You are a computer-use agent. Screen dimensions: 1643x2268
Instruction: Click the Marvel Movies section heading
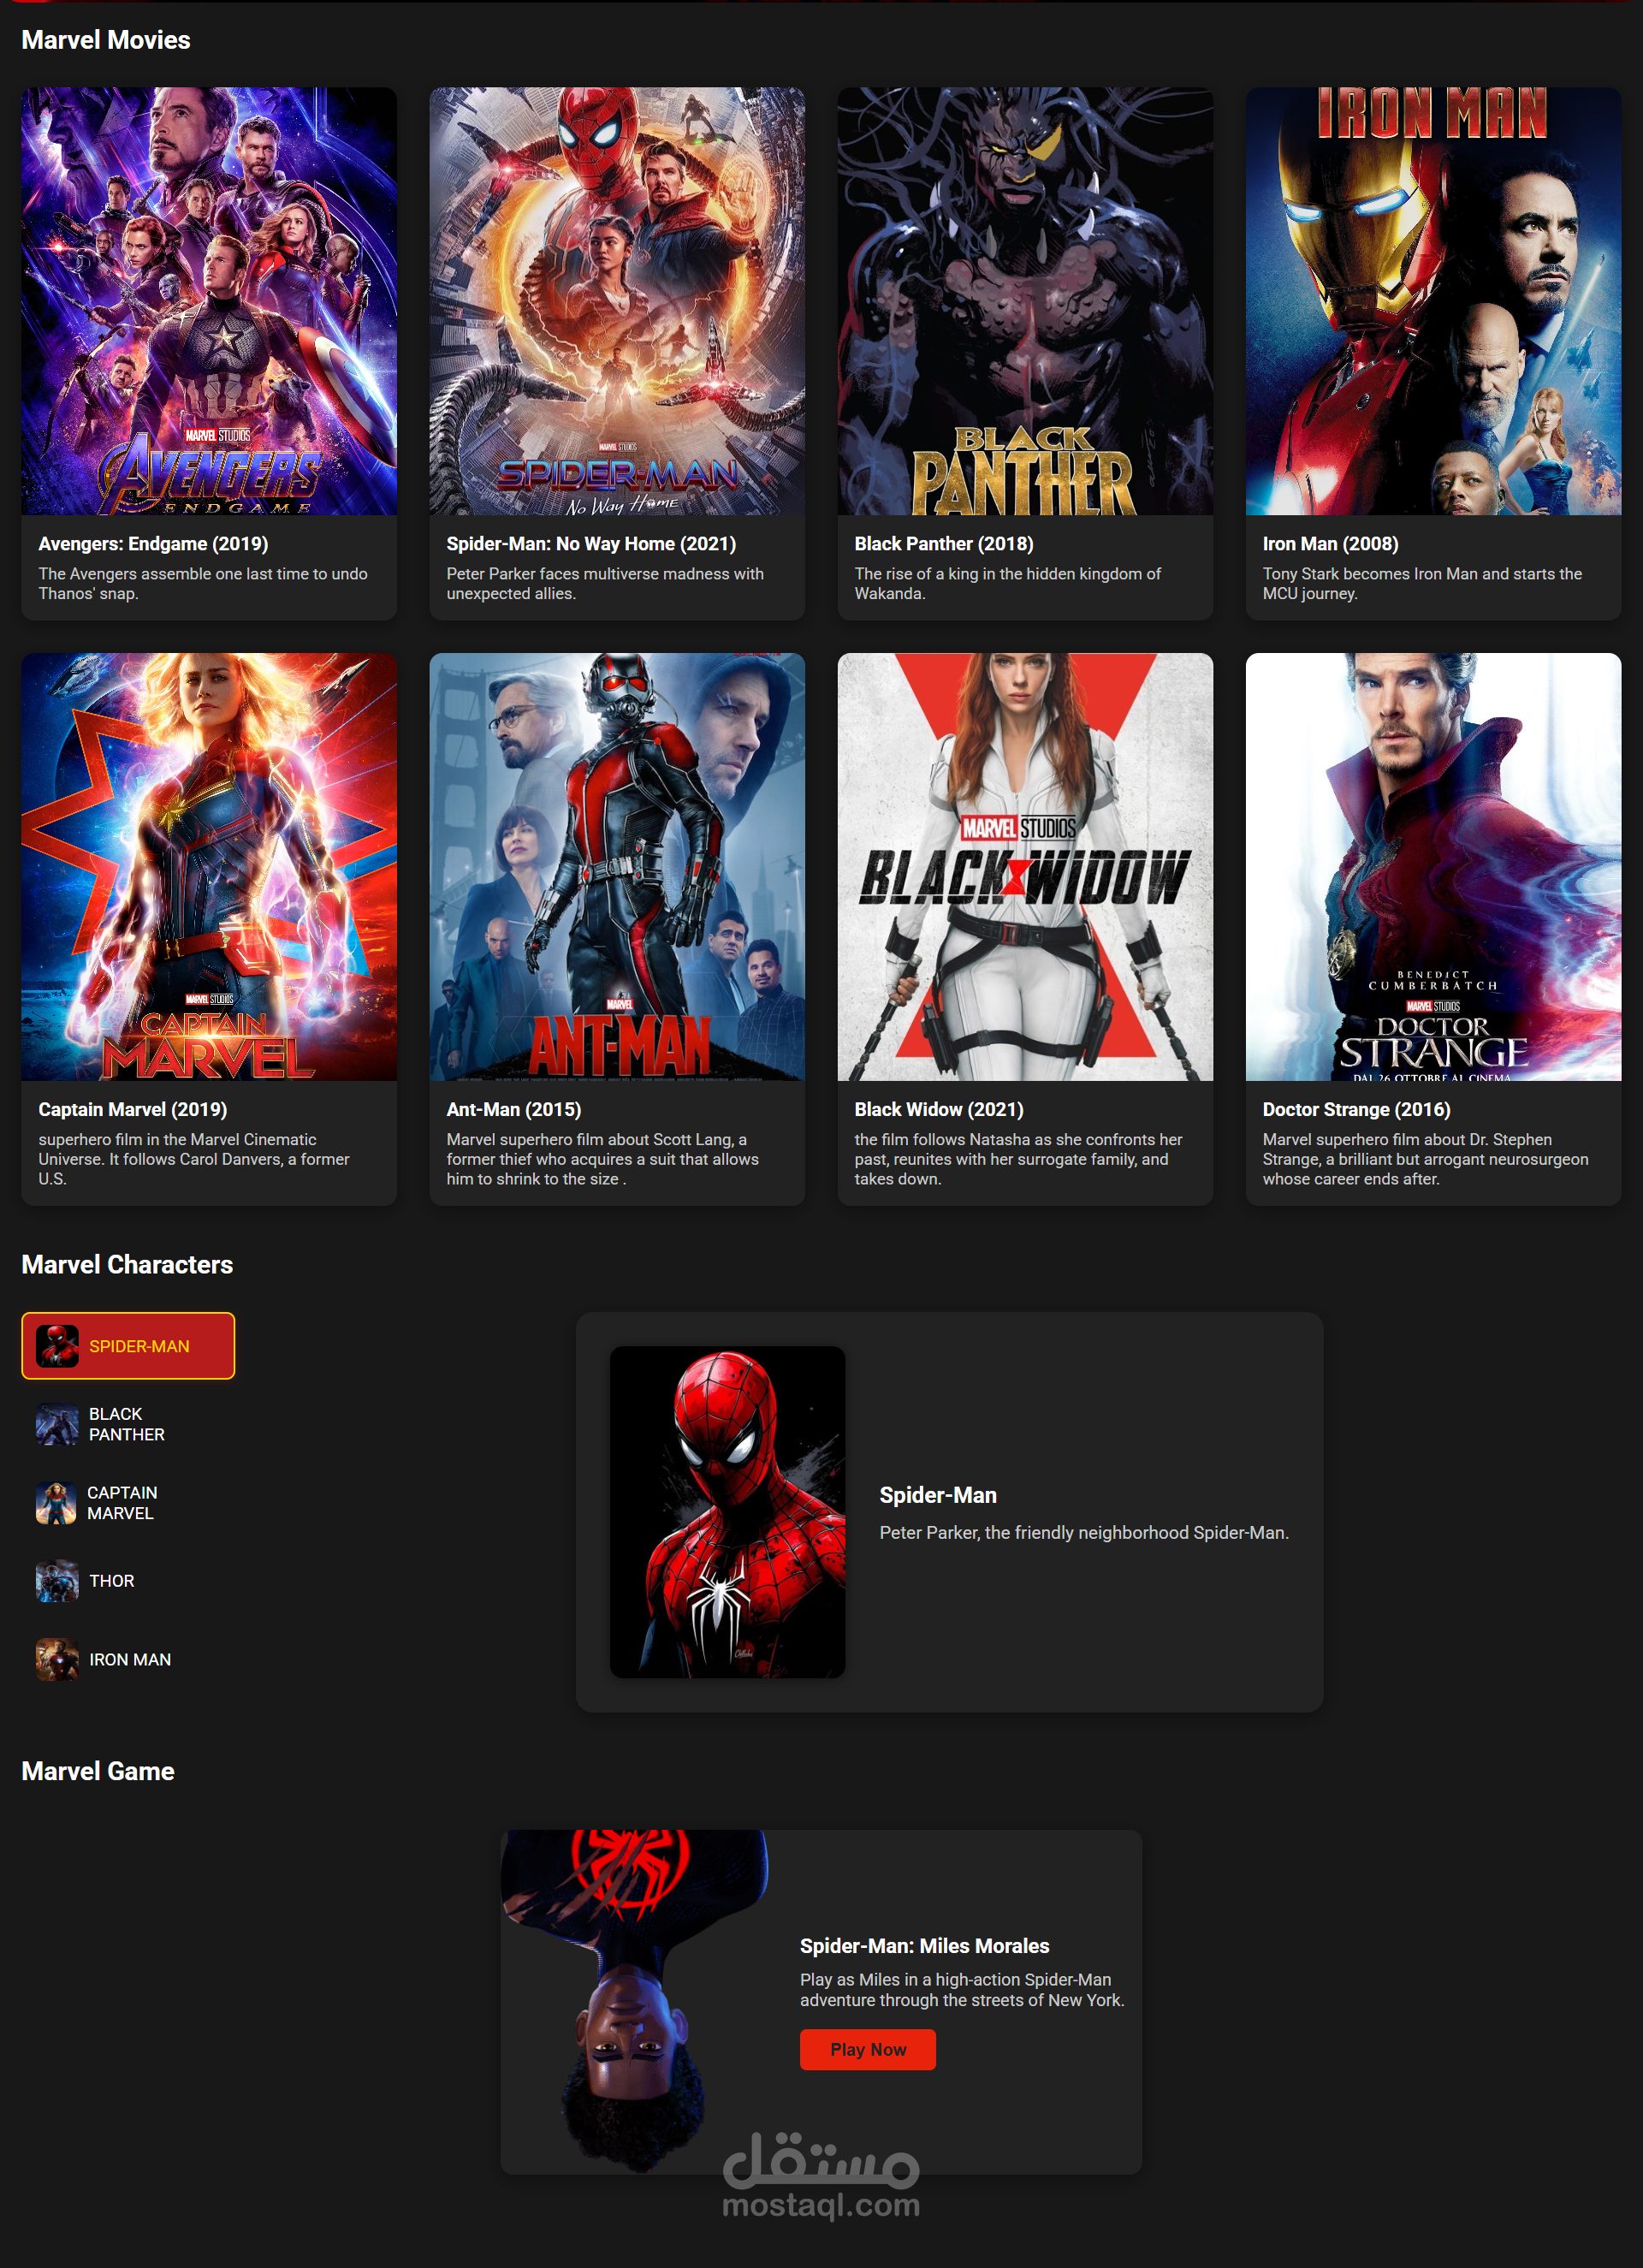[x=106, y=40]
